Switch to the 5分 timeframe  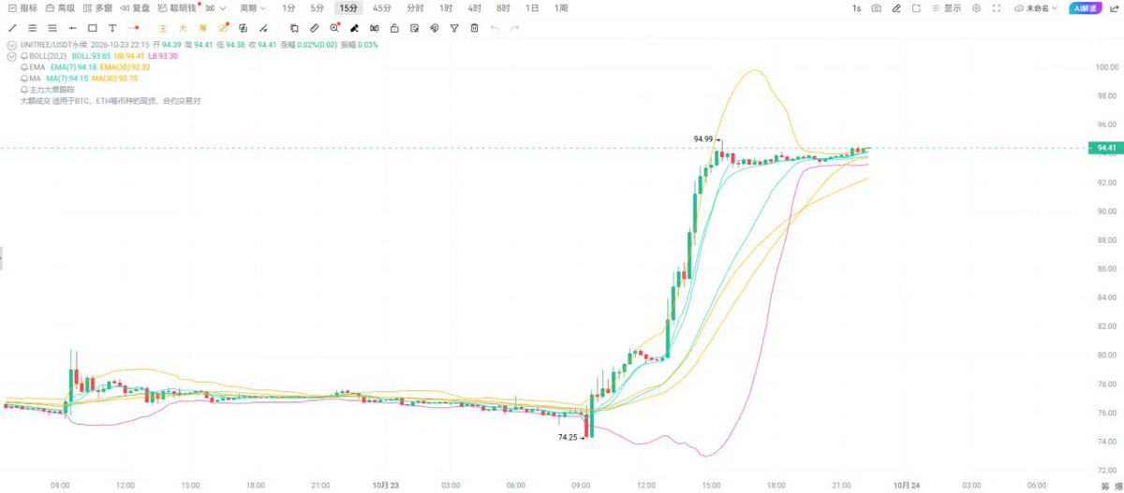318,7
